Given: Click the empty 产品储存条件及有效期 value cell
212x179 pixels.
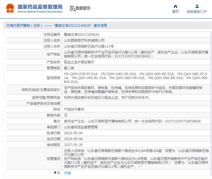Looking at the screenshot, I should point(136,104).
